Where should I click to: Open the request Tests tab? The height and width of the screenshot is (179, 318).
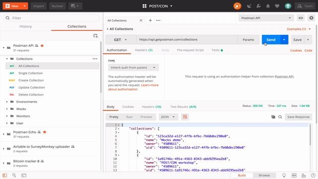click(x=217, y=50)
